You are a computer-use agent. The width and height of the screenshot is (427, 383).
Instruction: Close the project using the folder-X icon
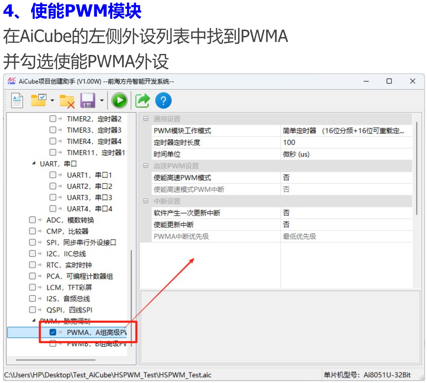pyautogui.click(x=67, y=101)
